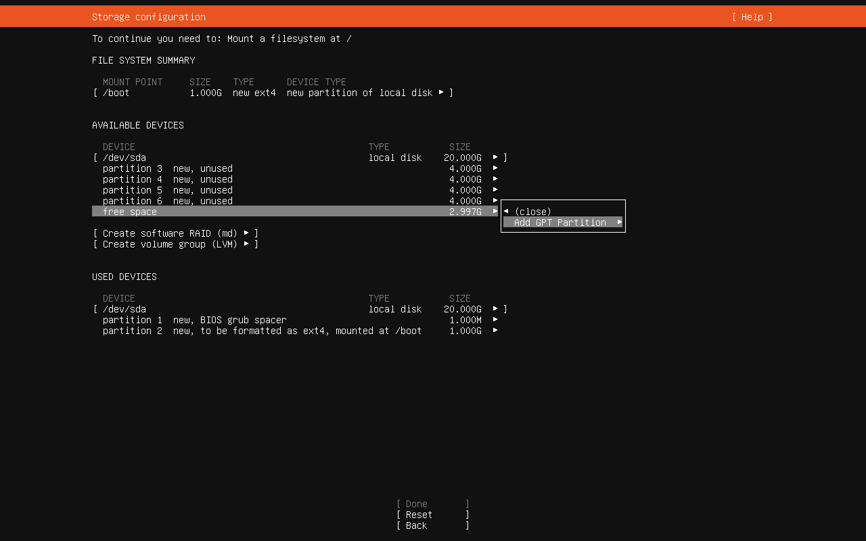Image resolution: width=866 pixels, height=541 pixels.
Task: Expand partition 4 row arrow
Action: [x=495, y=179]
